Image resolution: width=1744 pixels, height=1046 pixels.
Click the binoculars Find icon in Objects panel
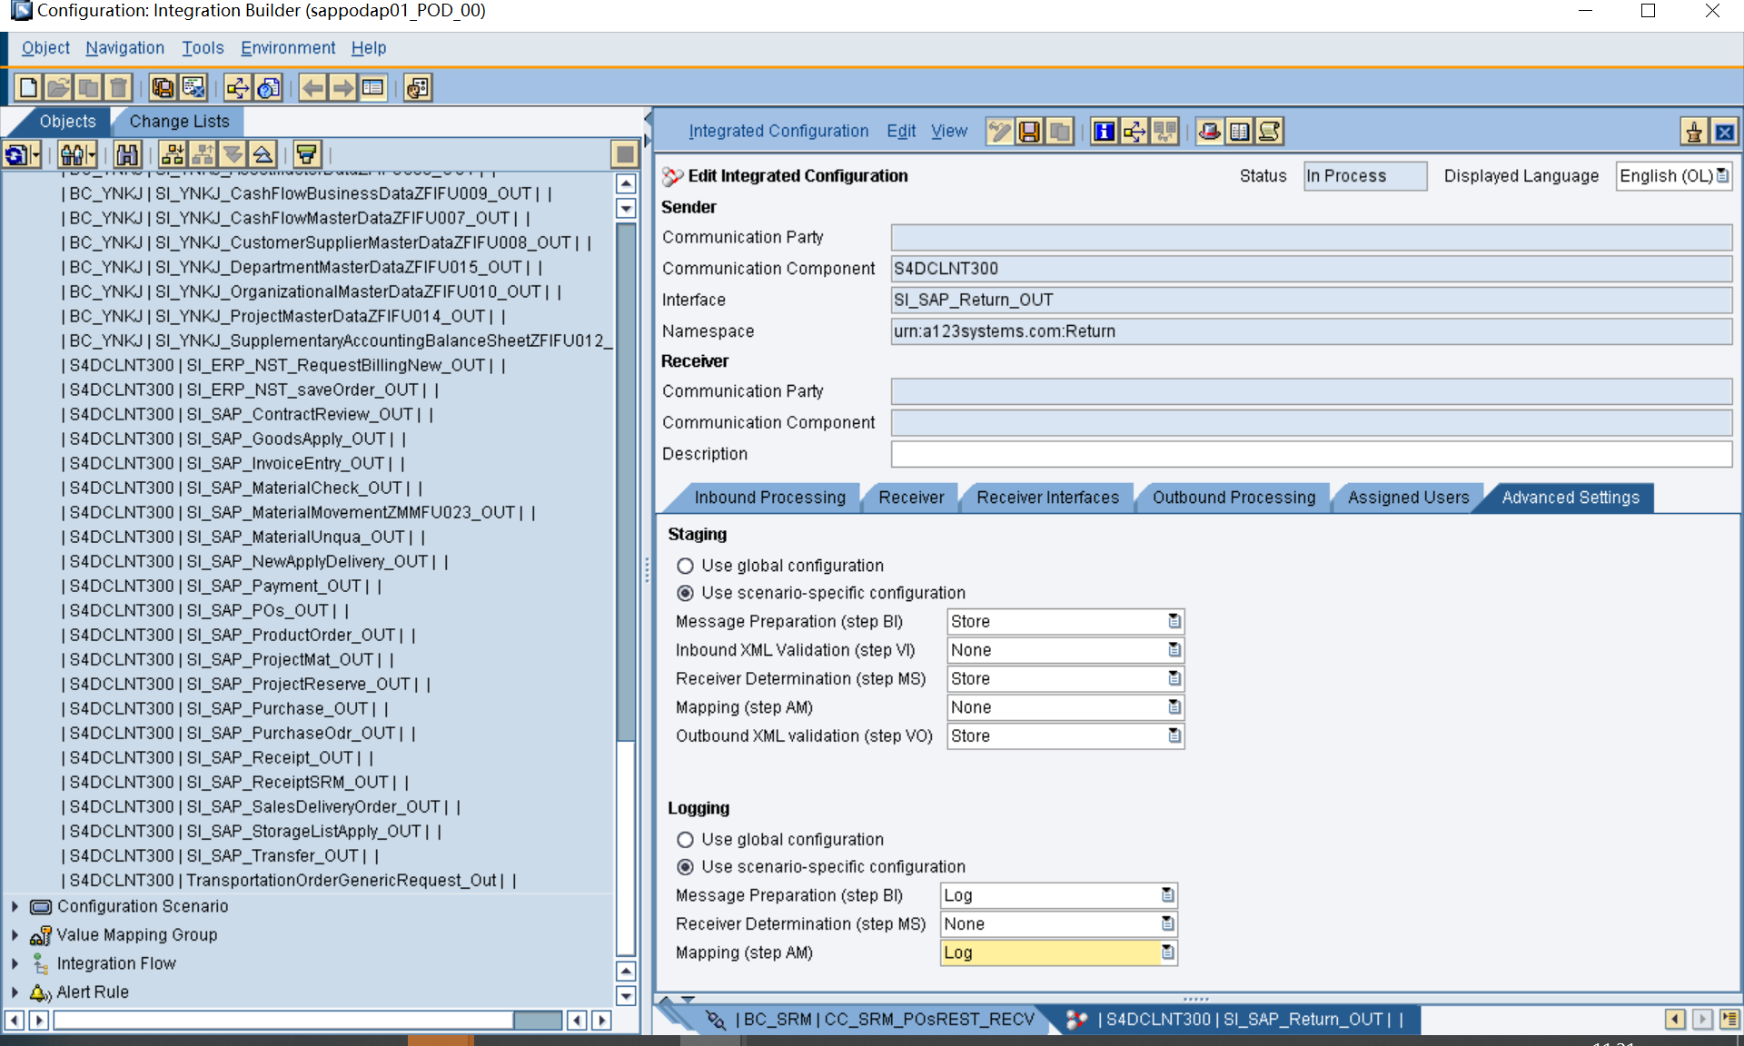click(127, 154)
